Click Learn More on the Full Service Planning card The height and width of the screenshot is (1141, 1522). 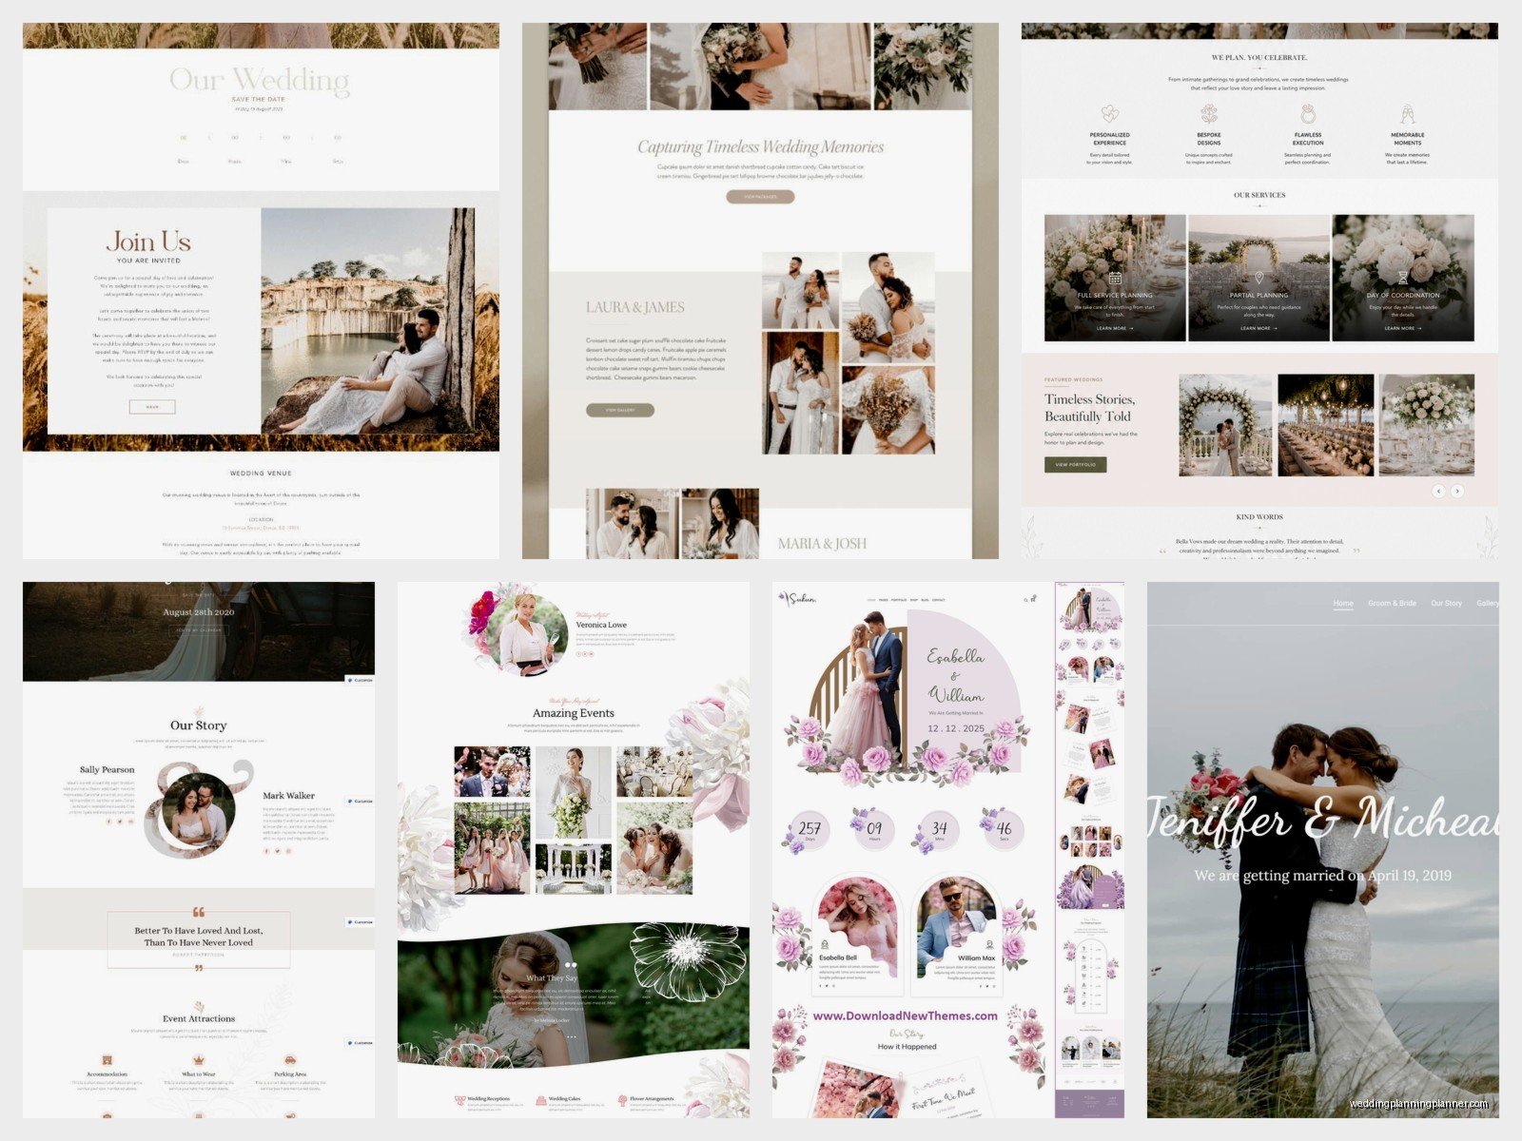pos(1115,328)
